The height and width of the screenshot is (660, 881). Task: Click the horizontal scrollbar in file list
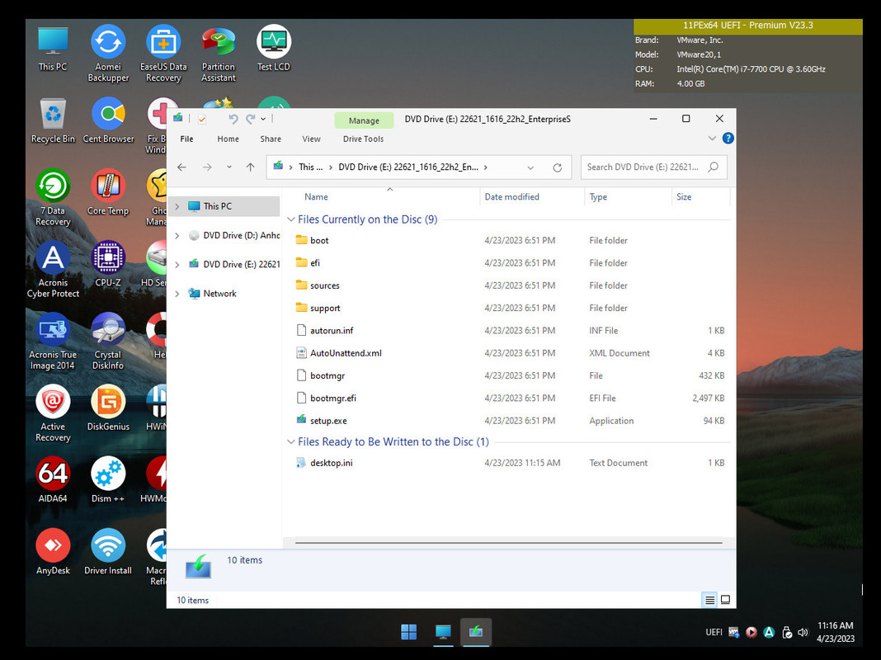508,543
